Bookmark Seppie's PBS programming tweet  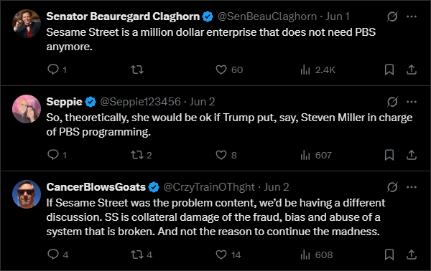point(389,155)
